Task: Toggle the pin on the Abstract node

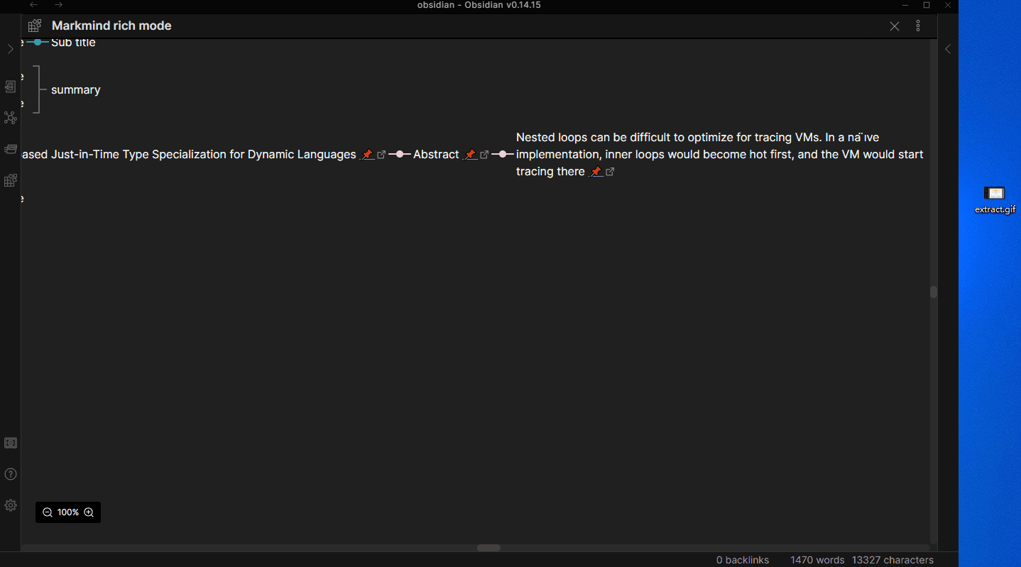Action: 470,154
